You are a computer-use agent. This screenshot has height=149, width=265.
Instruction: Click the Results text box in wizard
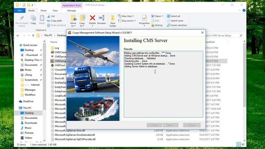coord(164,84)
